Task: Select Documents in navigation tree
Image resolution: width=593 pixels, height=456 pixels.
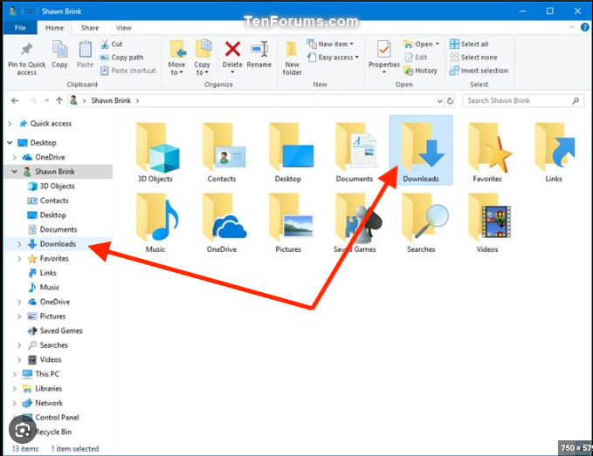Action: coord(59,229)
